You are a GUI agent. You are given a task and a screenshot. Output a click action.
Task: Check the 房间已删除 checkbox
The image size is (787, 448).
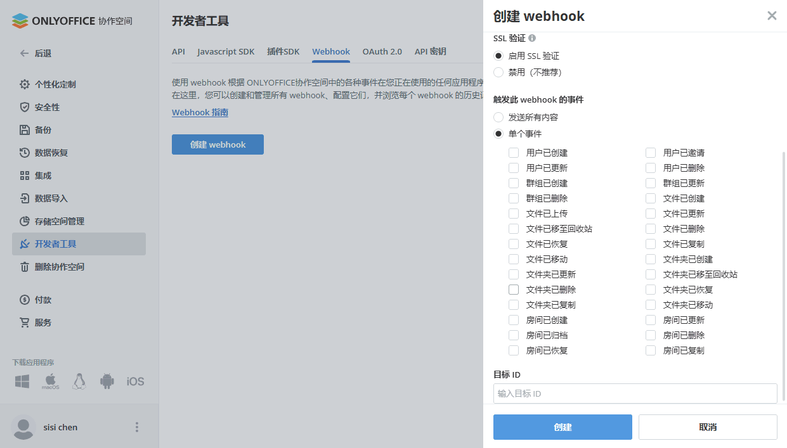pos(651,335)
